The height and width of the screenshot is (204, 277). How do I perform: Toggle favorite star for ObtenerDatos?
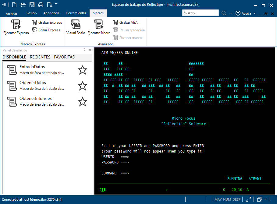point(83,86)
